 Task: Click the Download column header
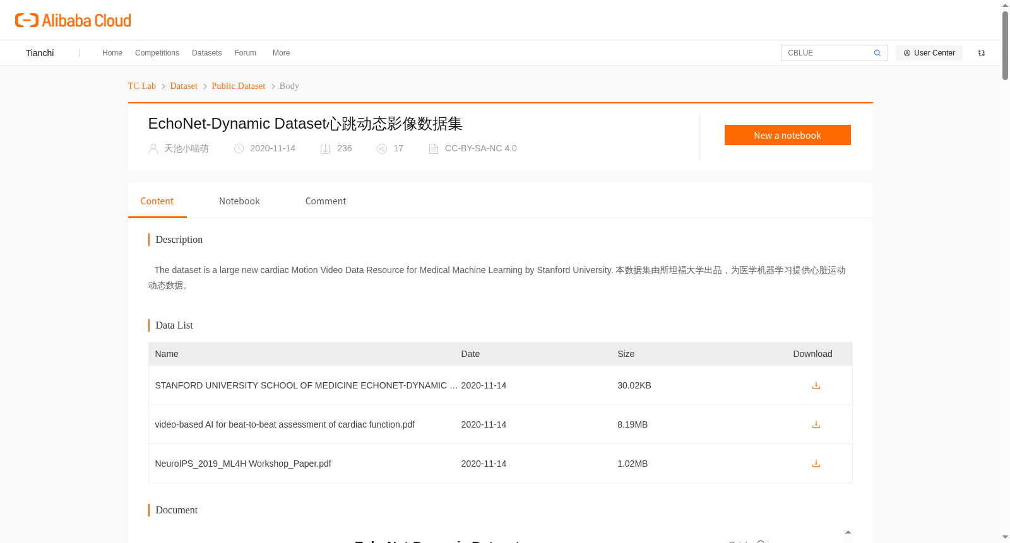(x=812, y=354)
